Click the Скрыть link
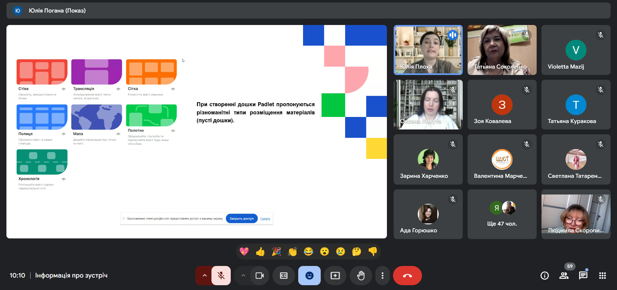 pyautogui.click(x=265, y=219)
